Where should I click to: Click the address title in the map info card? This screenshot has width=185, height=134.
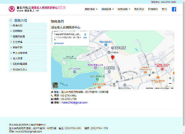[67, 34]
